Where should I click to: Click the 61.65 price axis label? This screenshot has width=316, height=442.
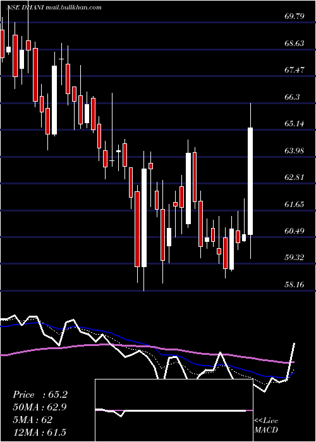[295, 205]
